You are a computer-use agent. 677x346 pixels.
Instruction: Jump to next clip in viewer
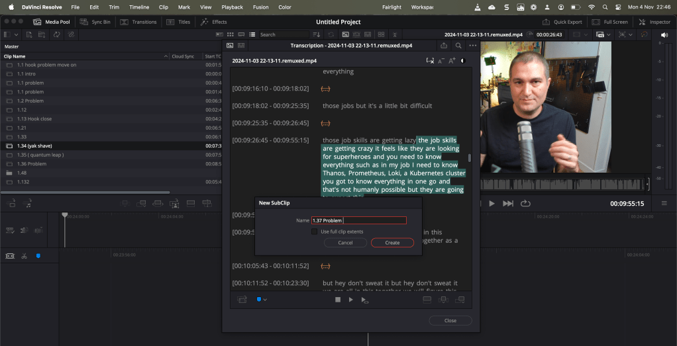508,203
